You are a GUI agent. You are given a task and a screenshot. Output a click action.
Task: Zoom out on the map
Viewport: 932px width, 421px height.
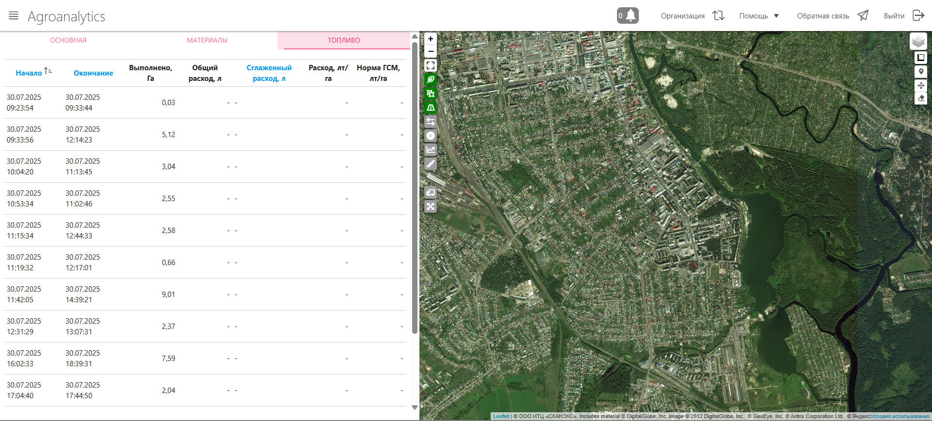(431, 51)
